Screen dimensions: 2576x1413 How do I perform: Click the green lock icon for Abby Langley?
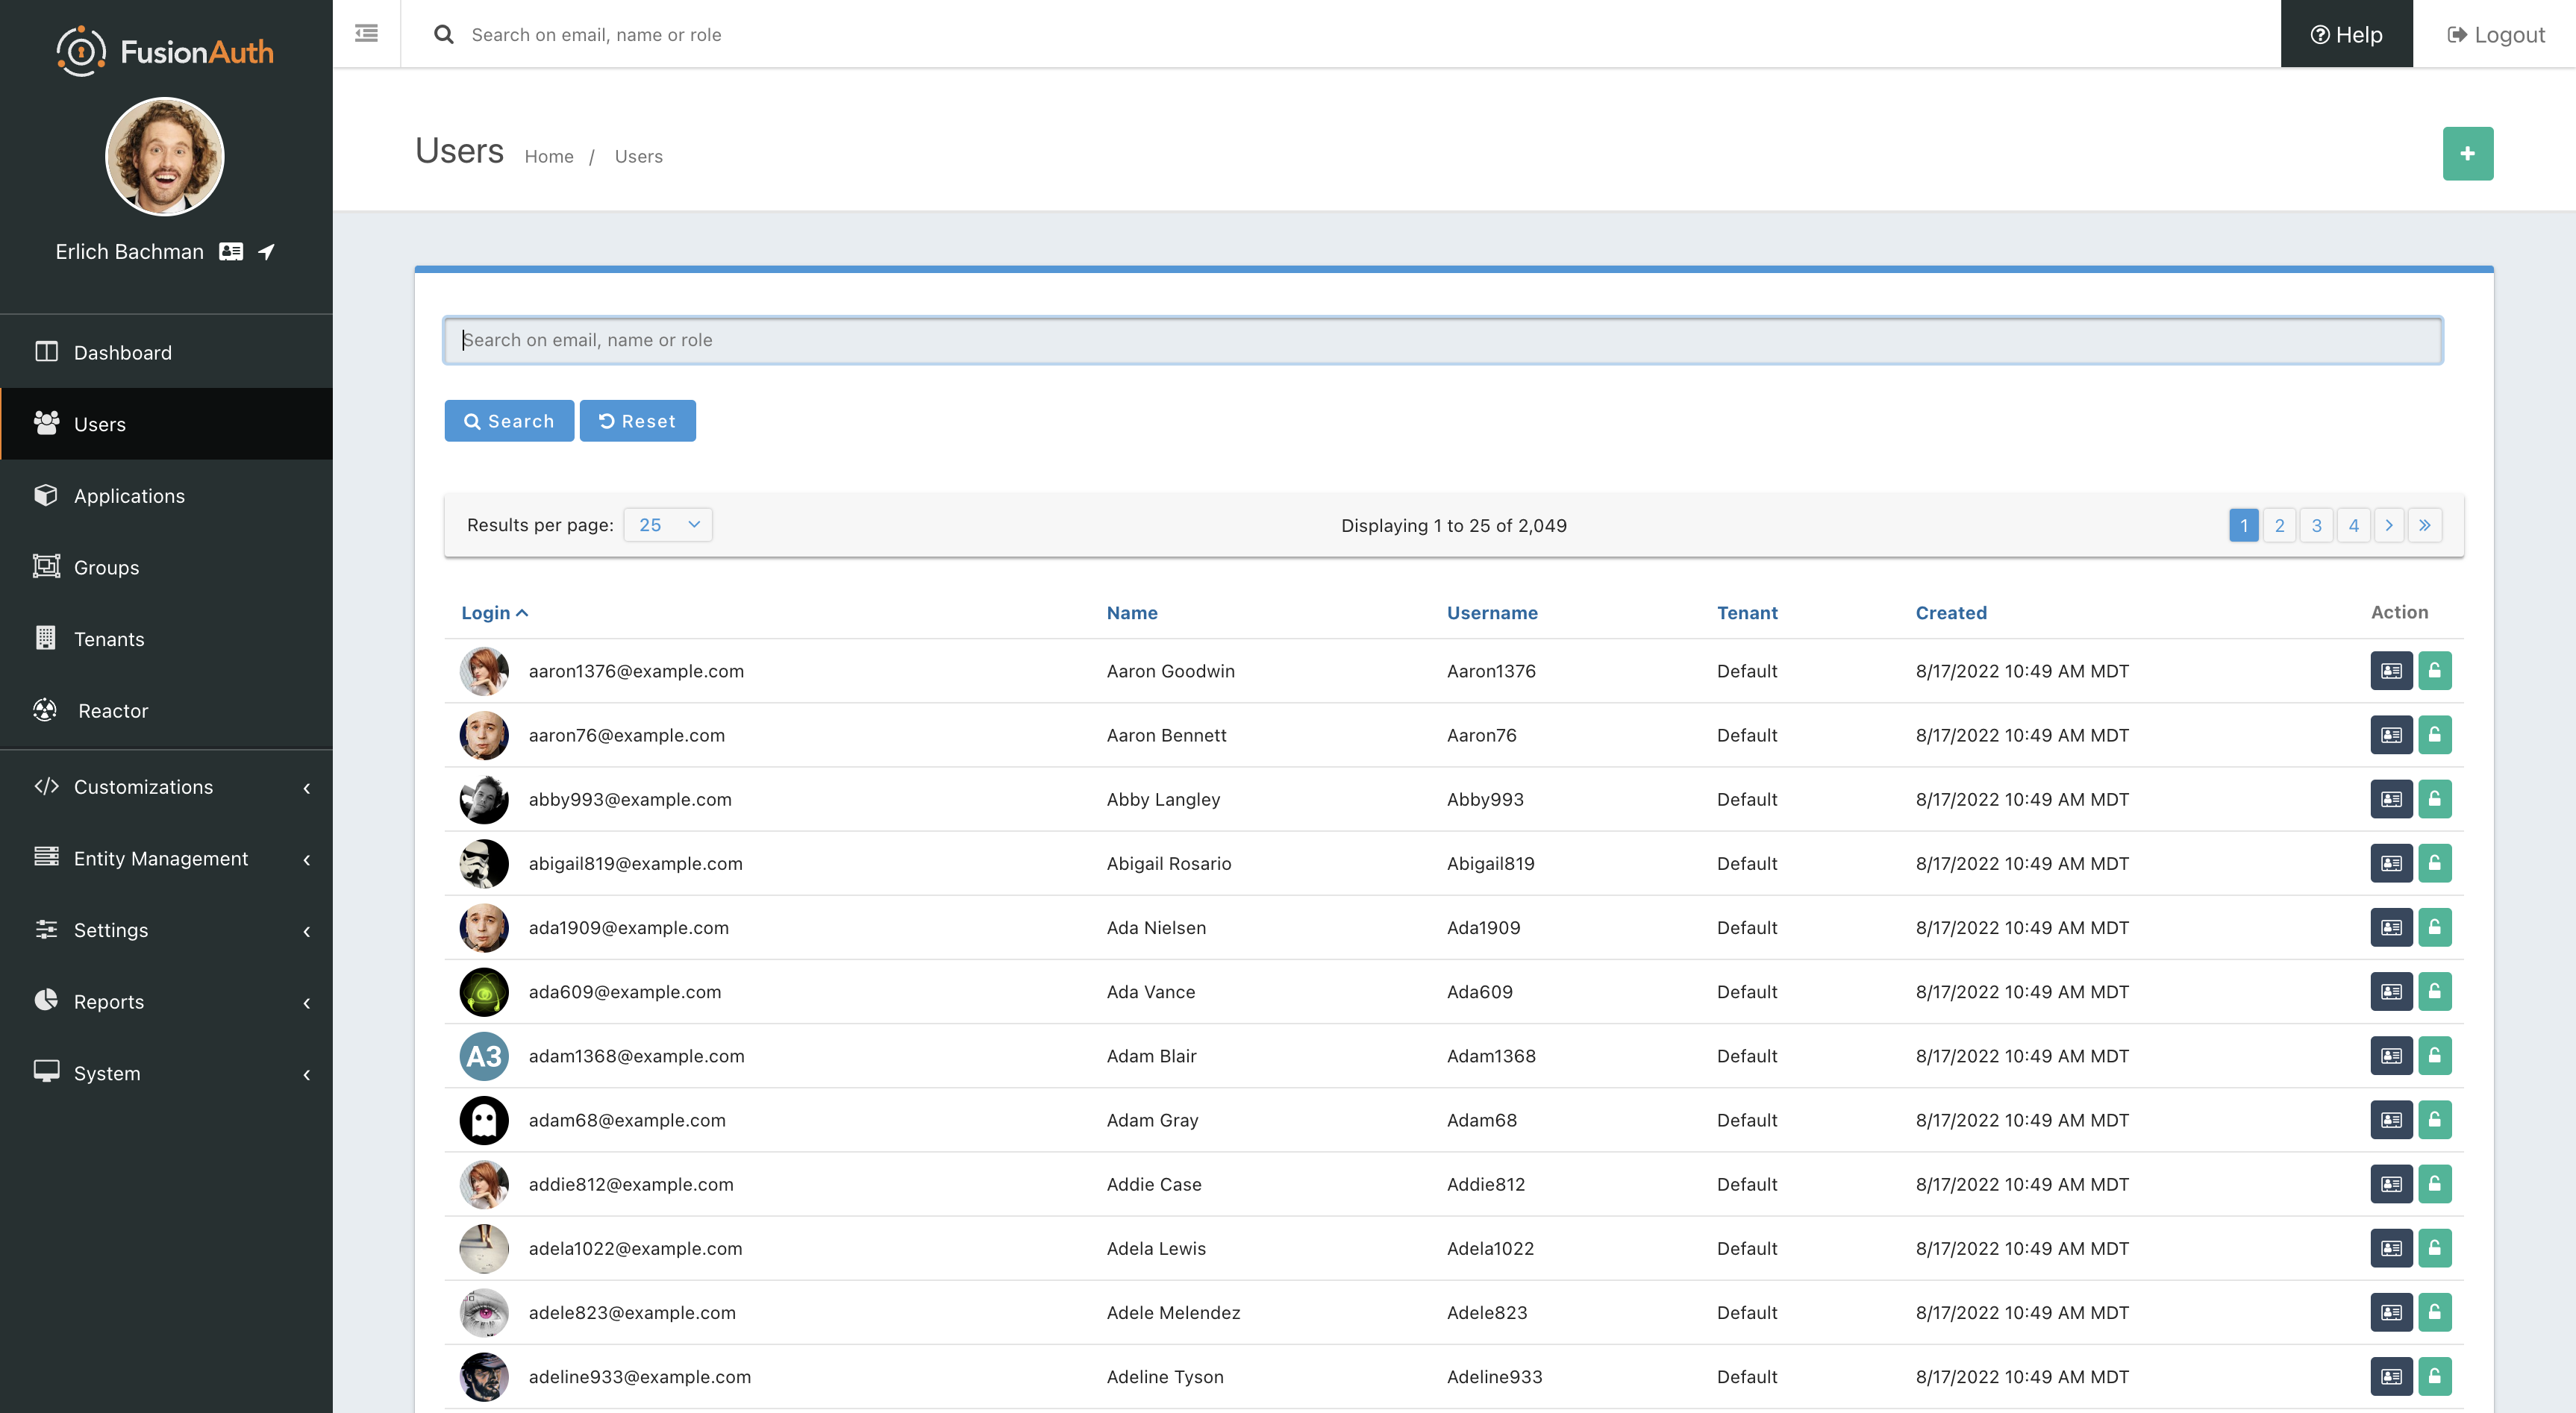point(2434,799)
